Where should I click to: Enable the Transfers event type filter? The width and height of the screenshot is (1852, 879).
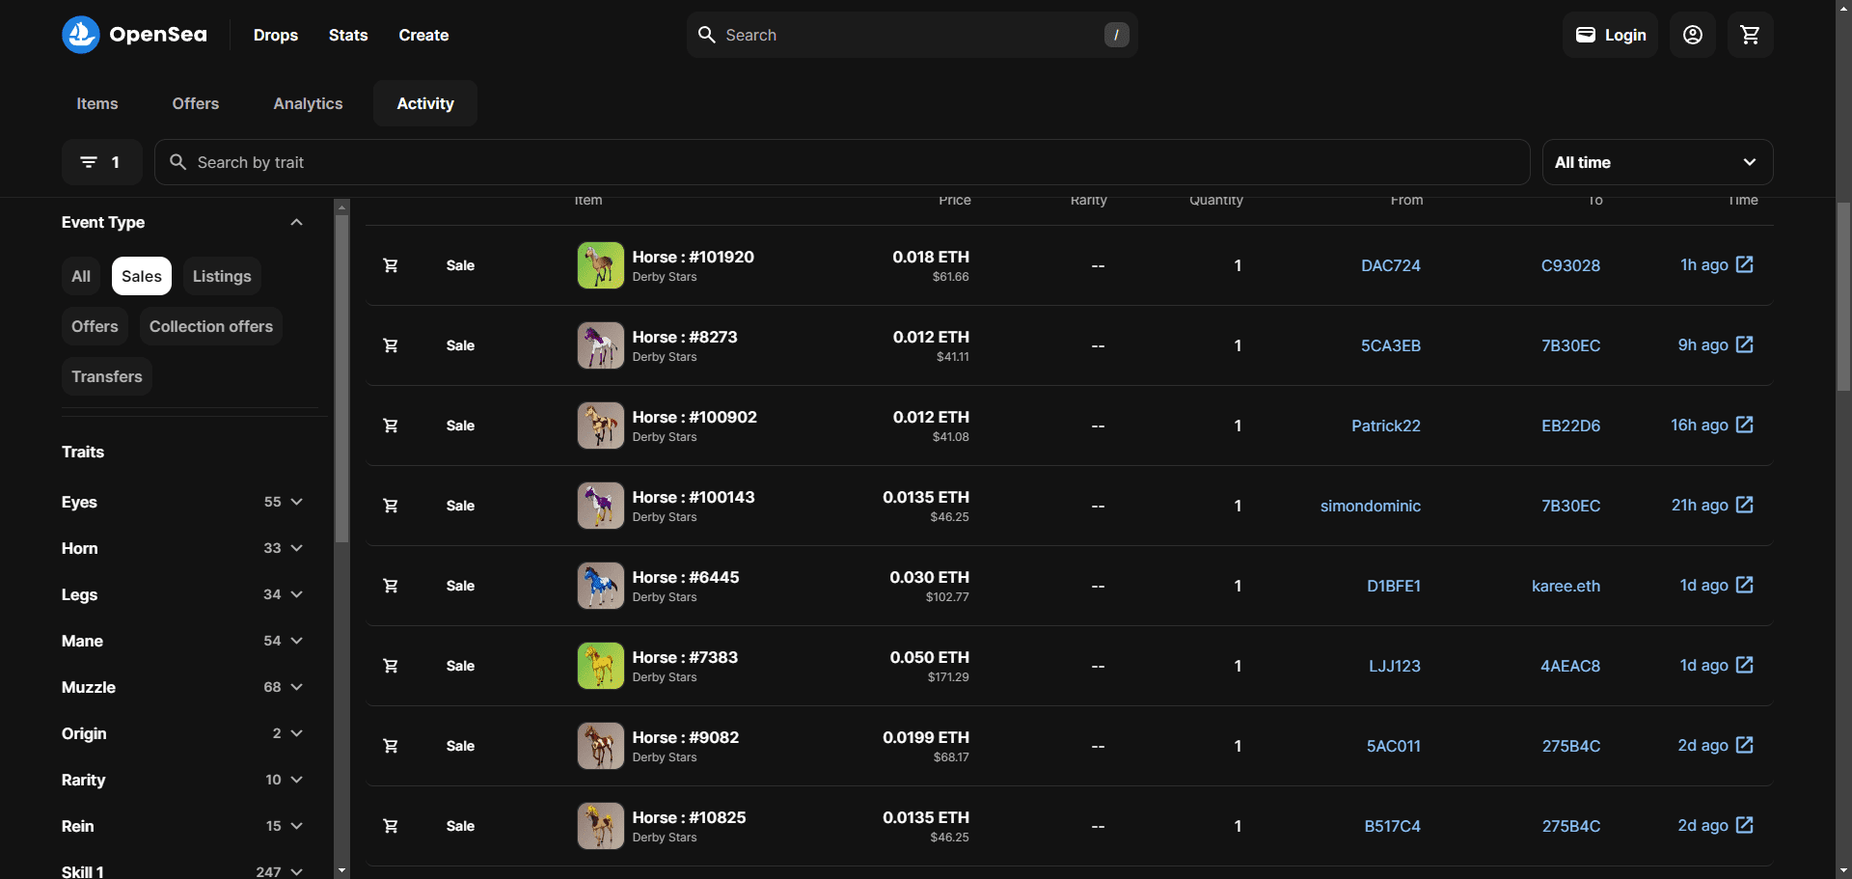pyautogui.click(x=107, y=376)
